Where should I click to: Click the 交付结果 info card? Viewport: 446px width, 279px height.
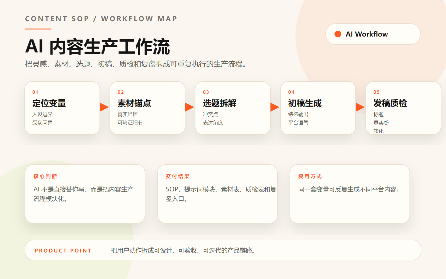[x=217, y=194]
